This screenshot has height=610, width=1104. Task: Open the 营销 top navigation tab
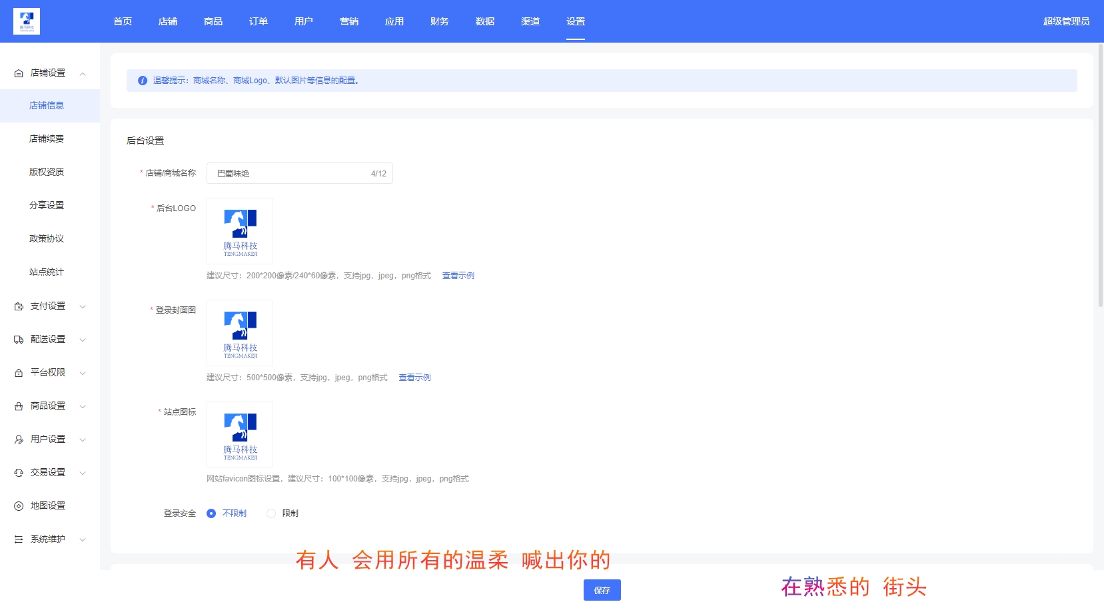(349, 21)
